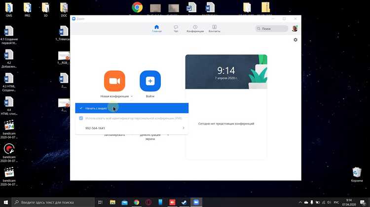Start a meeting with orange Новая конференция icon
Viewport: 370px width, 207px height.
[114, 81]
